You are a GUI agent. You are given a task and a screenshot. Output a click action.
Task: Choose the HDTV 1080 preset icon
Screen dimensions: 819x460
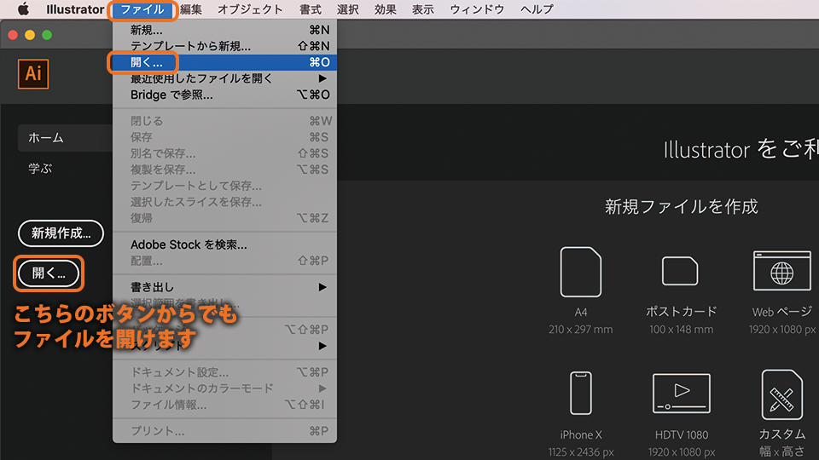coord(681,393)
